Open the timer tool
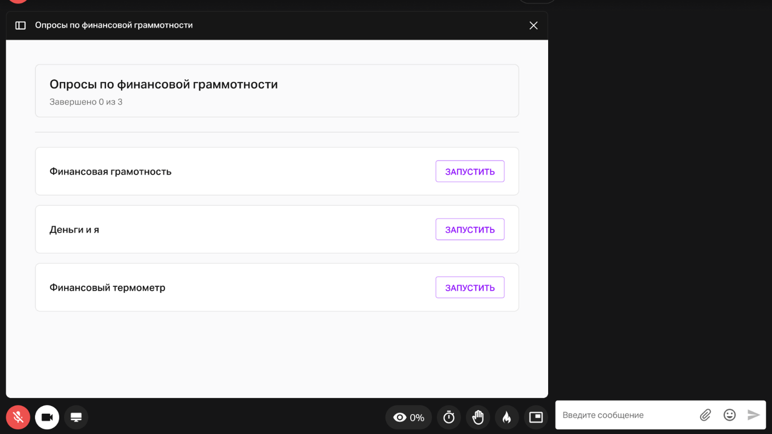772x434 pixels. point(449,417)
